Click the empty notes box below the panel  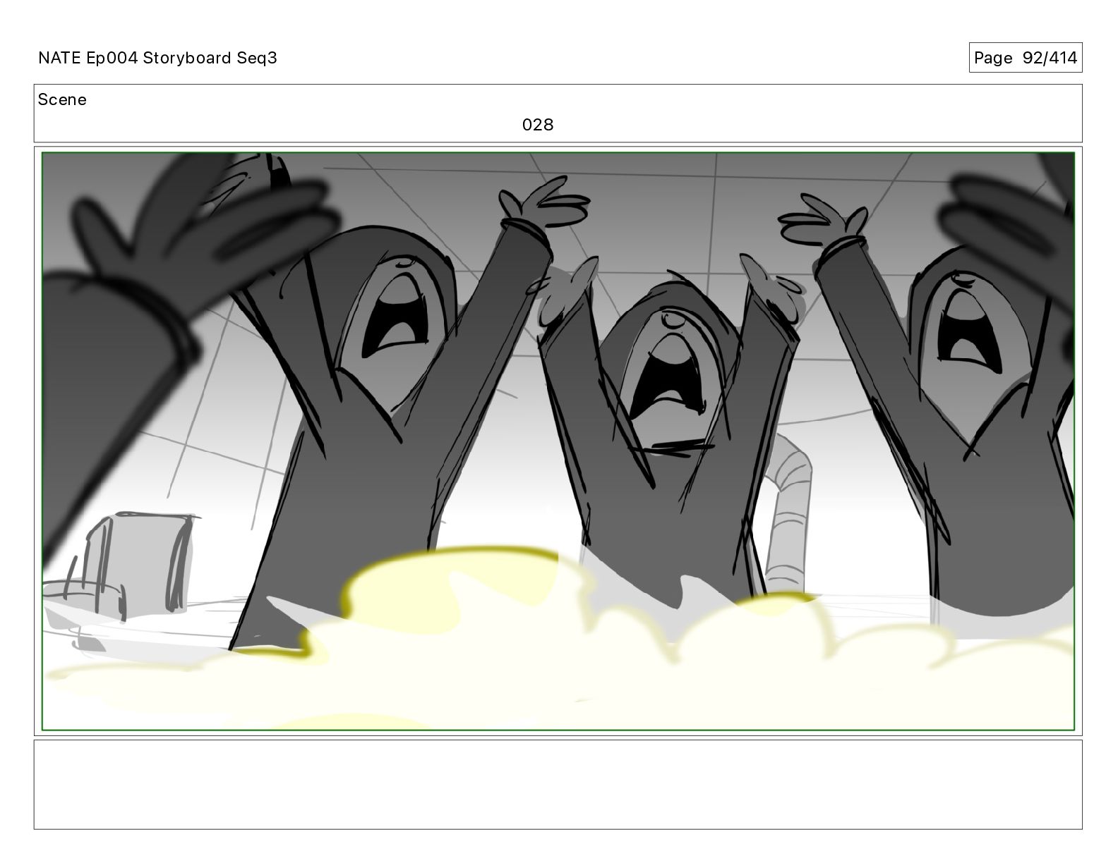[558, 784]
